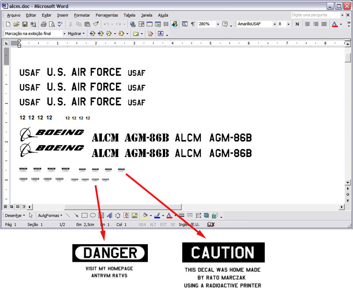Insert hyperlink with the globe icon

(x=133, y=24)
